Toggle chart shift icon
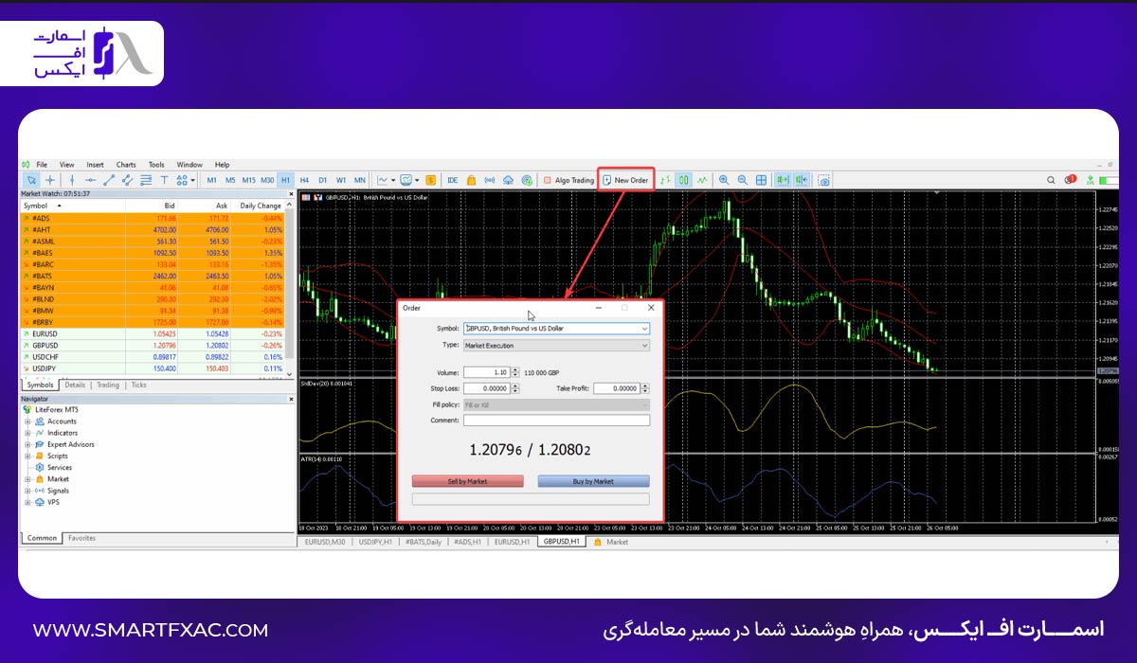 point(802,180)
